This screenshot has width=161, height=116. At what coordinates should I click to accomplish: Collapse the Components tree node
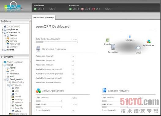pos(3,32)
